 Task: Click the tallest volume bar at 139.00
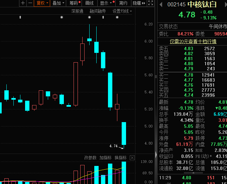[124, 173]
